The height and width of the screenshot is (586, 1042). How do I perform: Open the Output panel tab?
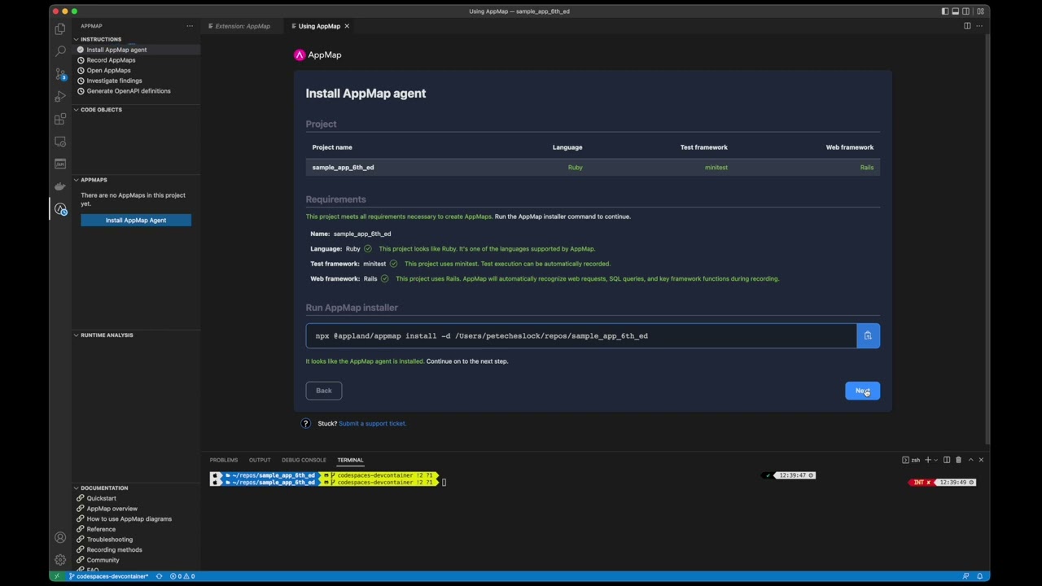pyautogui.click(x=260, y=460)
